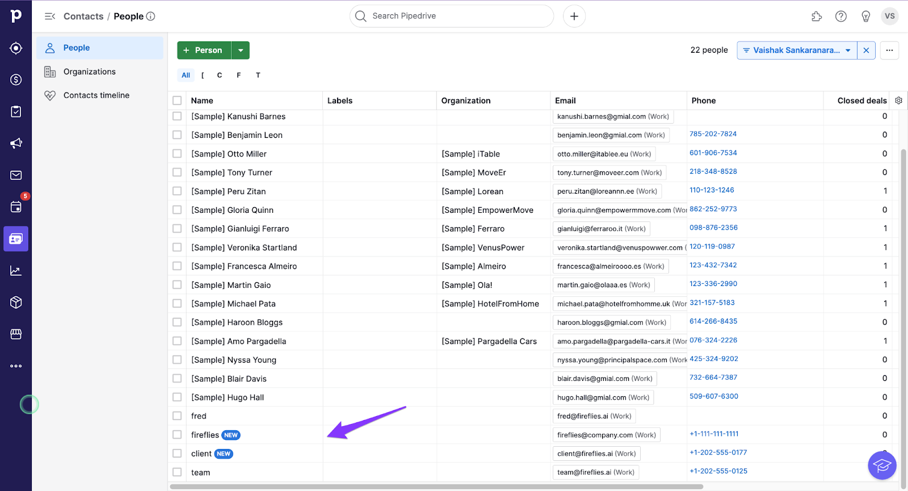
Task: Select checkbox for Kanushi Barnes
Action: pyautogui.click(x=177, y=116)
